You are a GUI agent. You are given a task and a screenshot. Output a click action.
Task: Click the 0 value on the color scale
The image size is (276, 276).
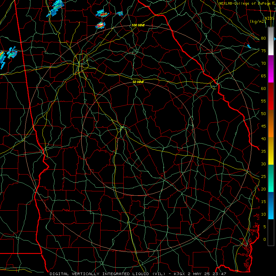click(x=265, y=240)
